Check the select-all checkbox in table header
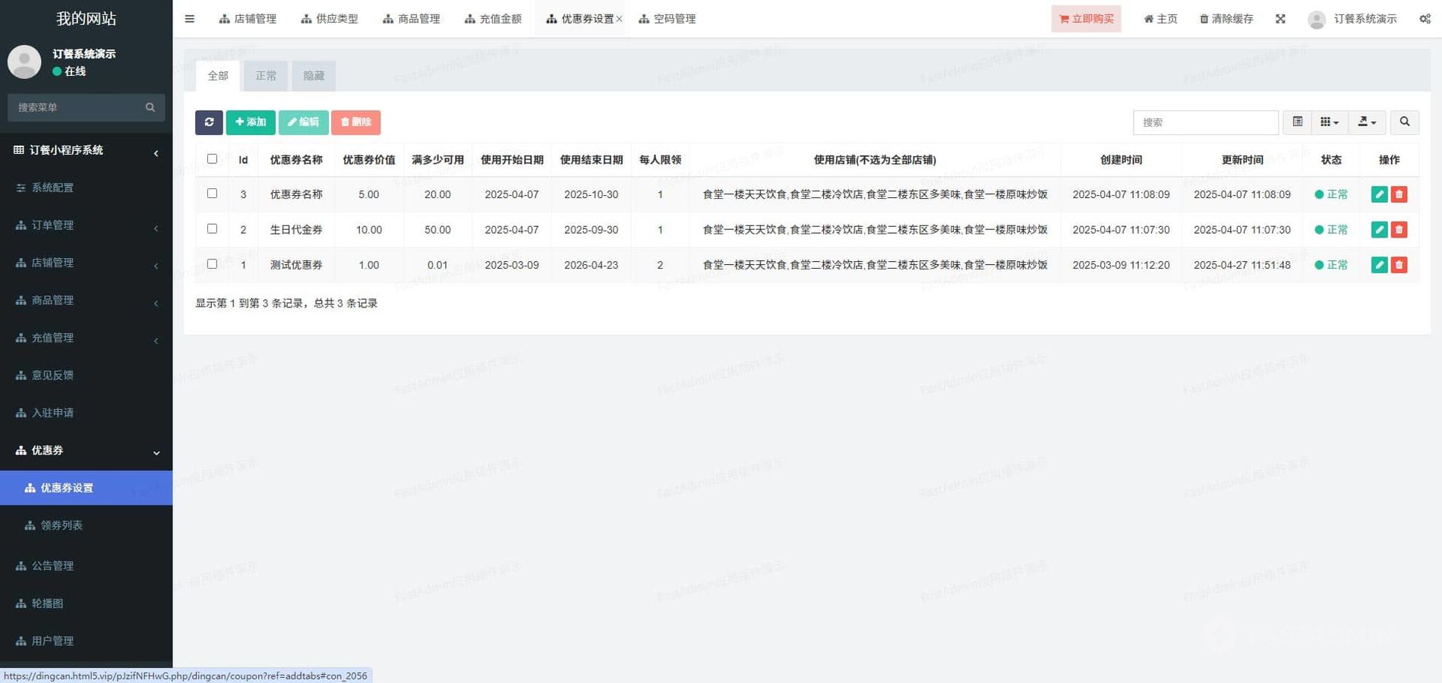Viewport: 1442px width, 683px height. [213, 159]
